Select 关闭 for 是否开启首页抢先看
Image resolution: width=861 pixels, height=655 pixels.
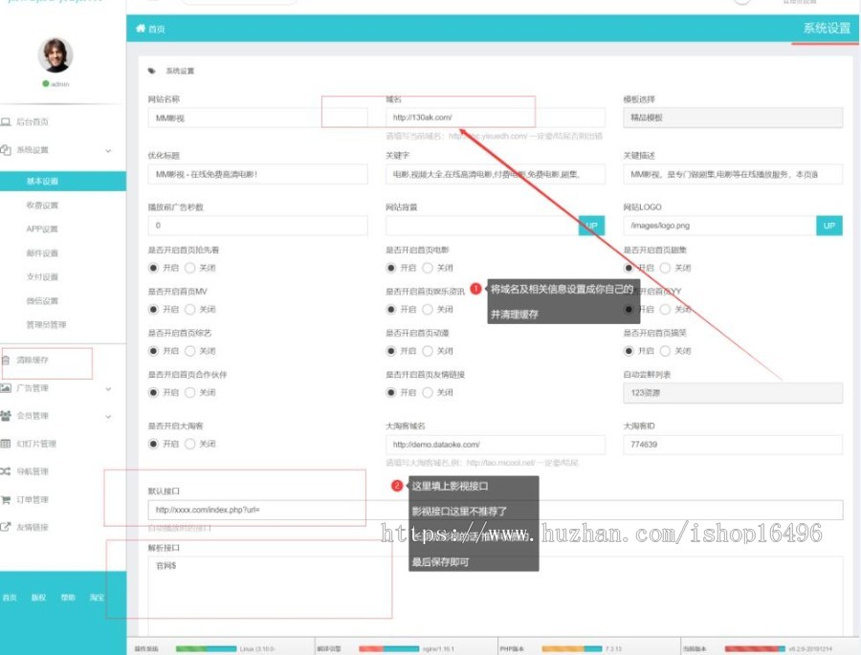[189, 266]
